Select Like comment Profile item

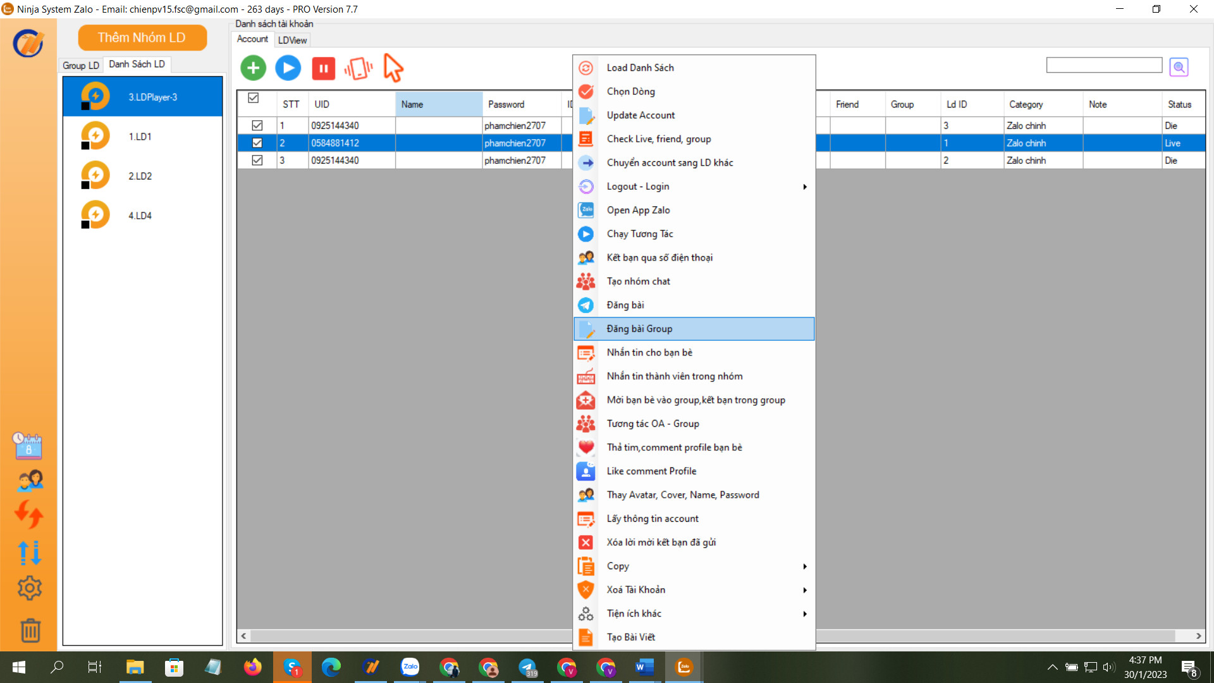coord(694,471)
